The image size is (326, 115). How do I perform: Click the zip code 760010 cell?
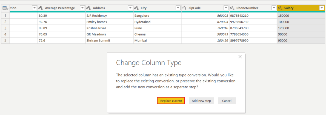click(x=205, y=28)
